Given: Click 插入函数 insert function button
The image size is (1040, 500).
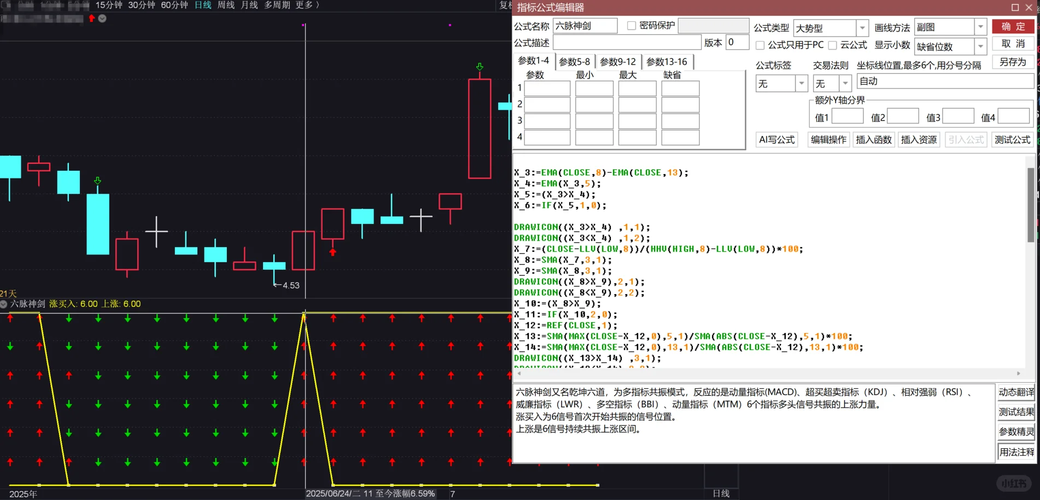Looking at the screenshot, I should [874, 140].
